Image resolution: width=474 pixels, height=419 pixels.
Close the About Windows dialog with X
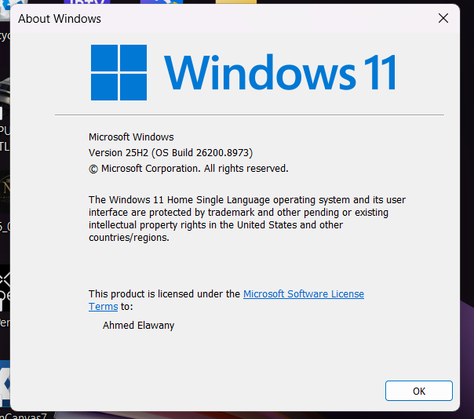click(443, 18)
